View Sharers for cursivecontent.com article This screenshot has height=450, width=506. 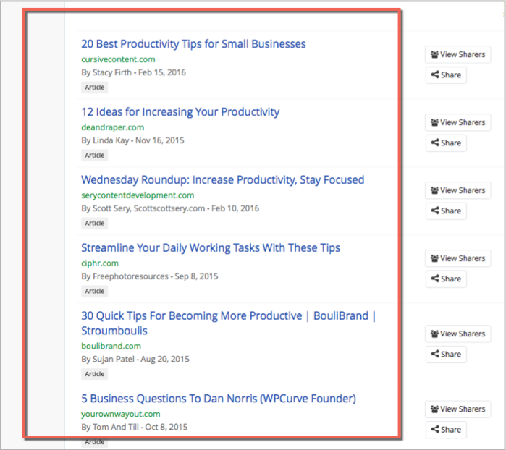458,54
